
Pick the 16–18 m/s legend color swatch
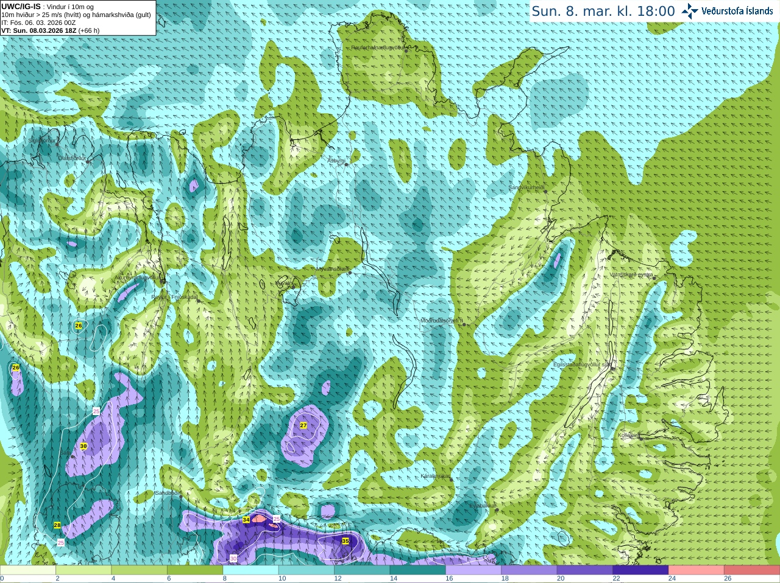click(x=473, y=570)
